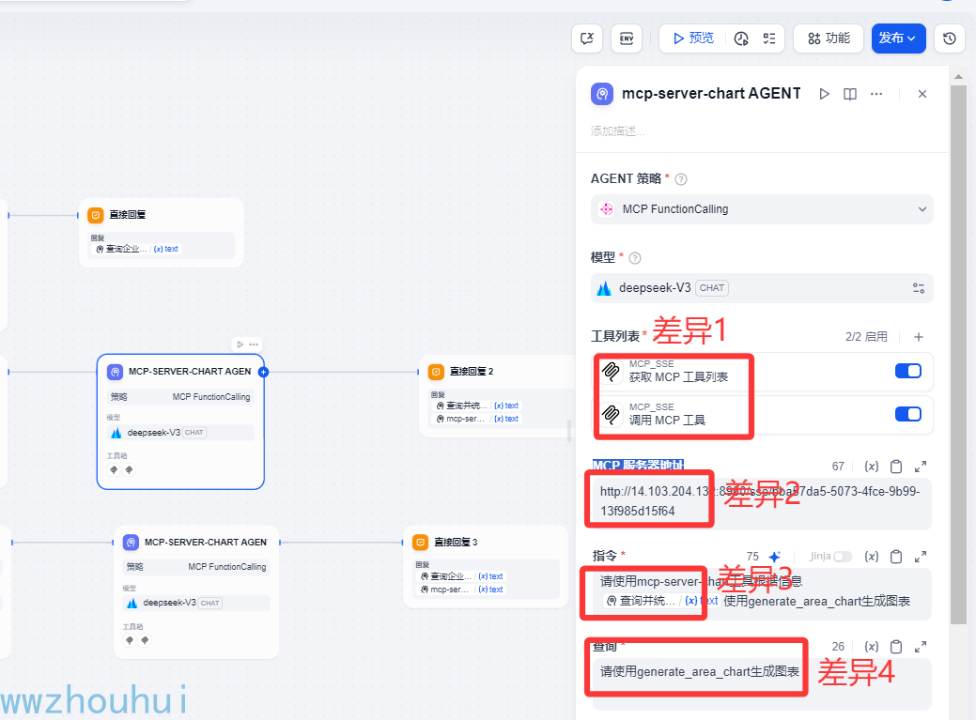Insert a variable in the 指令 field
Screen dimensions: 976x720
pos(872,557)
